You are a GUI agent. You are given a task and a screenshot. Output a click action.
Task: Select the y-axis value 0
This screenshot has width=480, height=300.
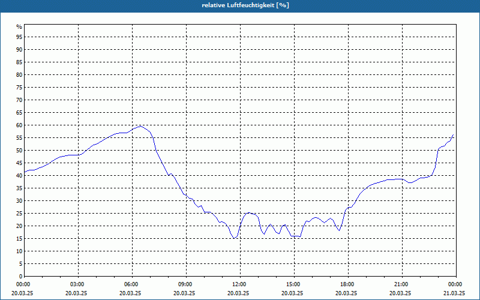pyautogui.click(x=20, y=277)
